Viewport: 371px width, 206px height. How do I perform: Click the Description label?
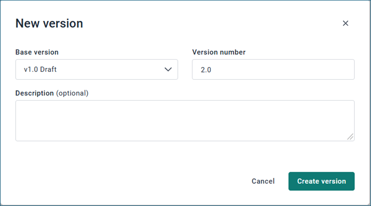point(34,93)
